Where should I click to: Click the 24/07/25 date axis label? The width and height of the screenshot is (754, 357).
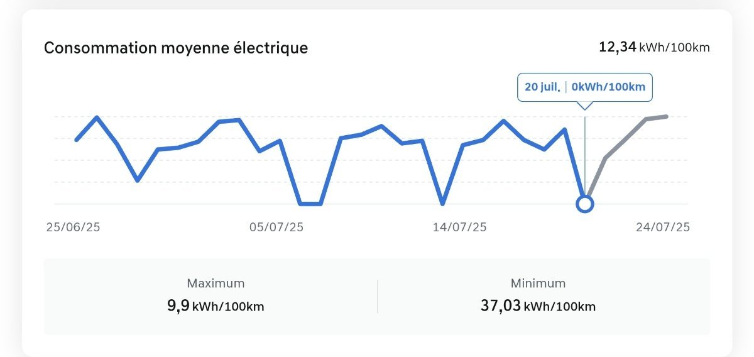click(662, 228)
